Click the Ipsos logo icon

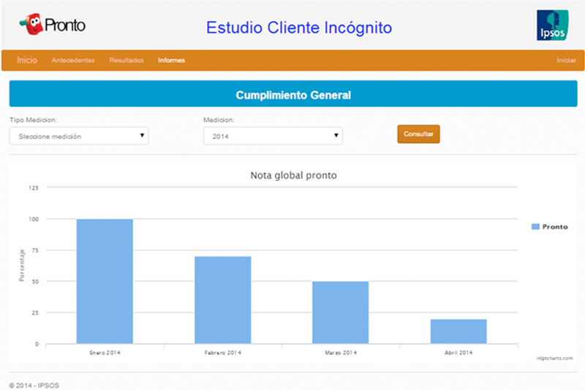(x=553, y=26)
